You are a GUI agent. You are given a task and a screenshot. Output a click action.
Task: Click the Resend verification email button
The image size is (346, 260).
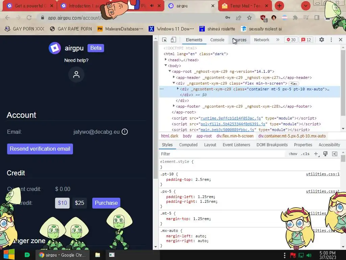[x=40, y=149]
